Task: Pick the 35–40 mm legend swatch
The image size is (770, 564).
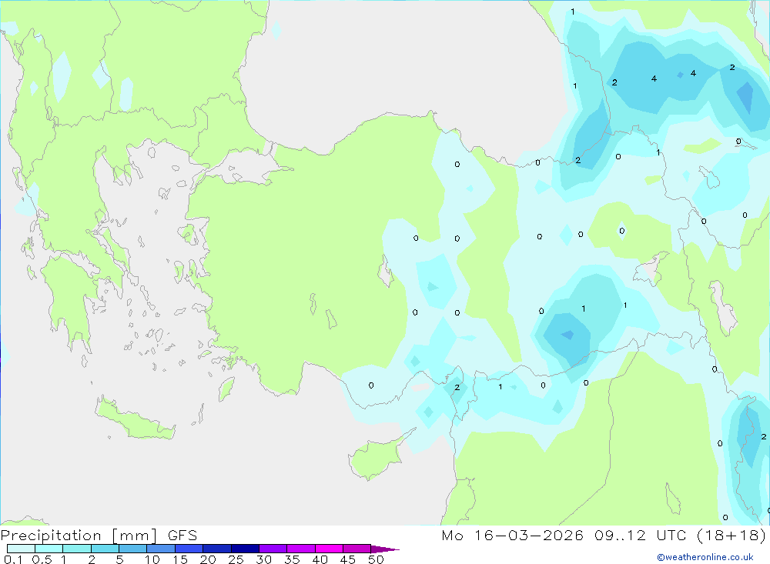Action: (301, 549)
